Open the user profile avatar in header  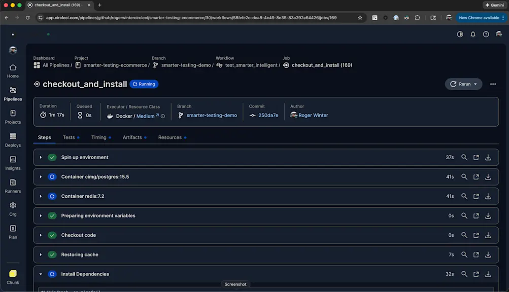pos(499,34)
